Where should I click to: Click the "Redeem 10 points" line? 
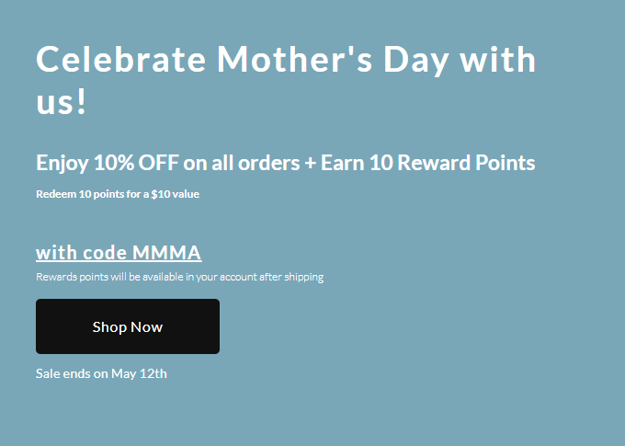coord(118,194)
